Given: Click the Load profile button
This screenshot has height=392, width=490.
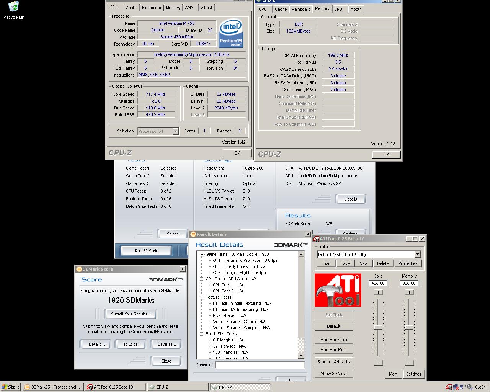Looking at the screenshot, I should [x=326, y=263].
